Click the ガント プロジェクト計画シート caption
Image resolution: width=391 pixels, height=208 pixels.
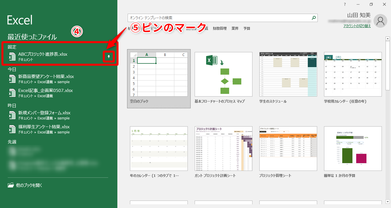(x=215, y=176)
